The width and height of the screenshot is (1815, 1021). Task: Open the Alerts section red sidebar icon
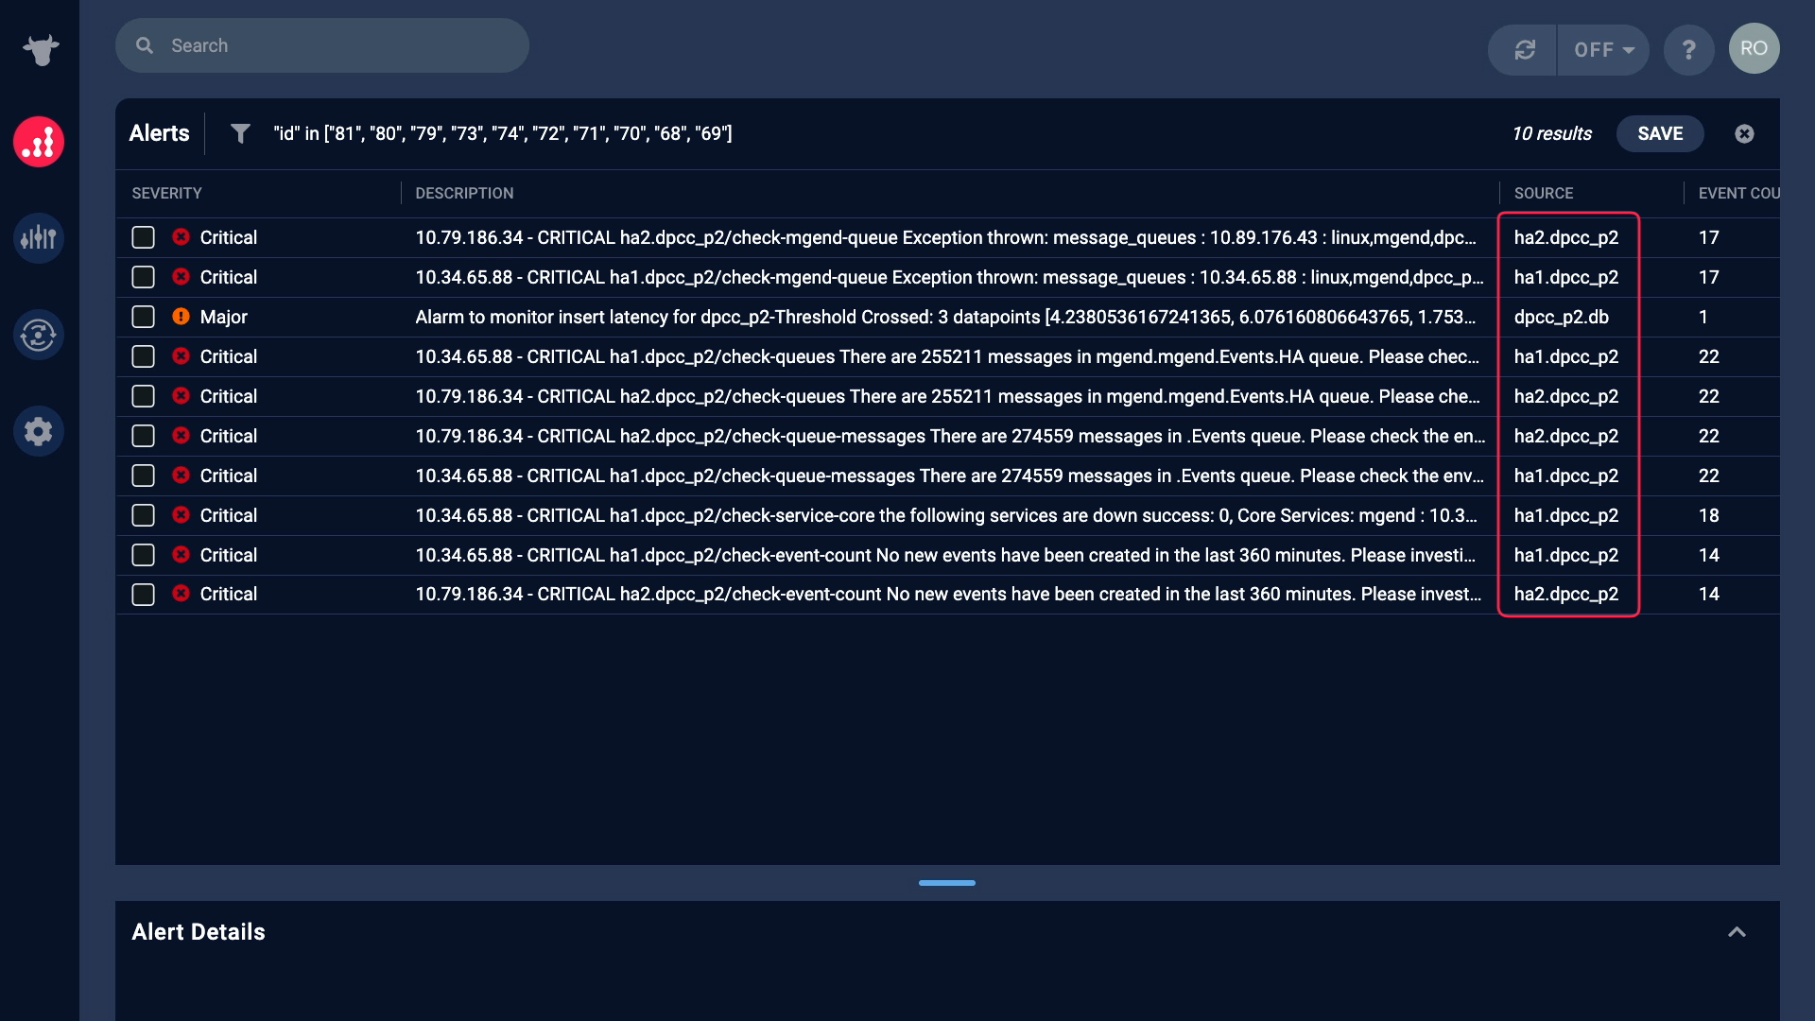pos(39,142)
